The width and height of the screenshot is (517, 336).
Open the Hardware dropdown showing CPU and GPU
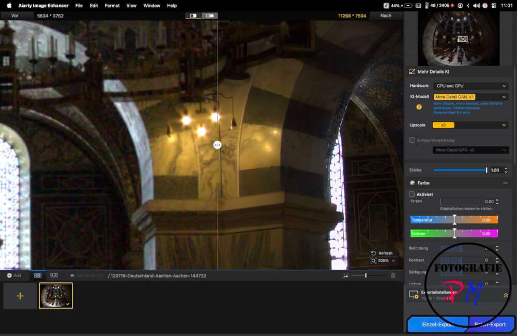[469, 86]
